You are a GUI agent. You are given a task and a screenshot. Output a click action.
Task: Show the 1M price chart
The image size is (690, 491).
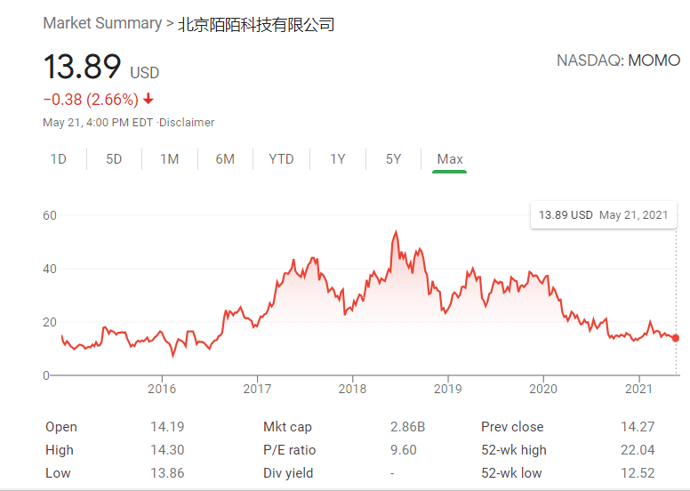[169, 159]
